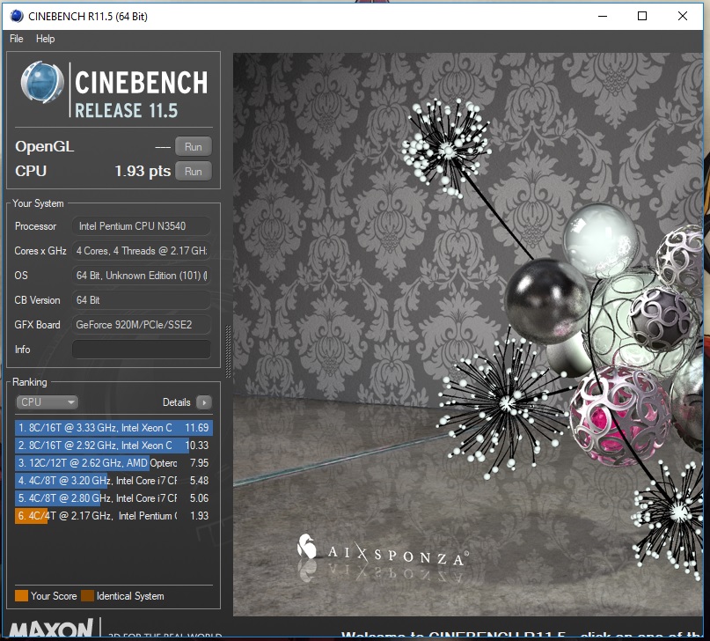Click the brown Identical System legend swatch
This screenshot has width=710, height=641.
[87, 596]
